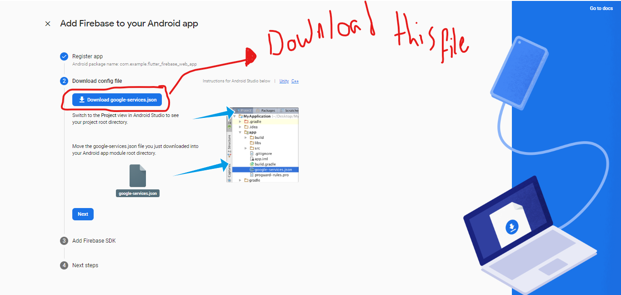Click the Register app completed checkmark icon
Screen dimensions: 621x295
(x=64, y=56)
